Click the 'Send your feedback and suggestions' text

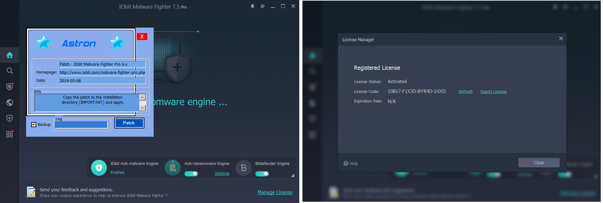pyautogui.click(x=76, y=190)
